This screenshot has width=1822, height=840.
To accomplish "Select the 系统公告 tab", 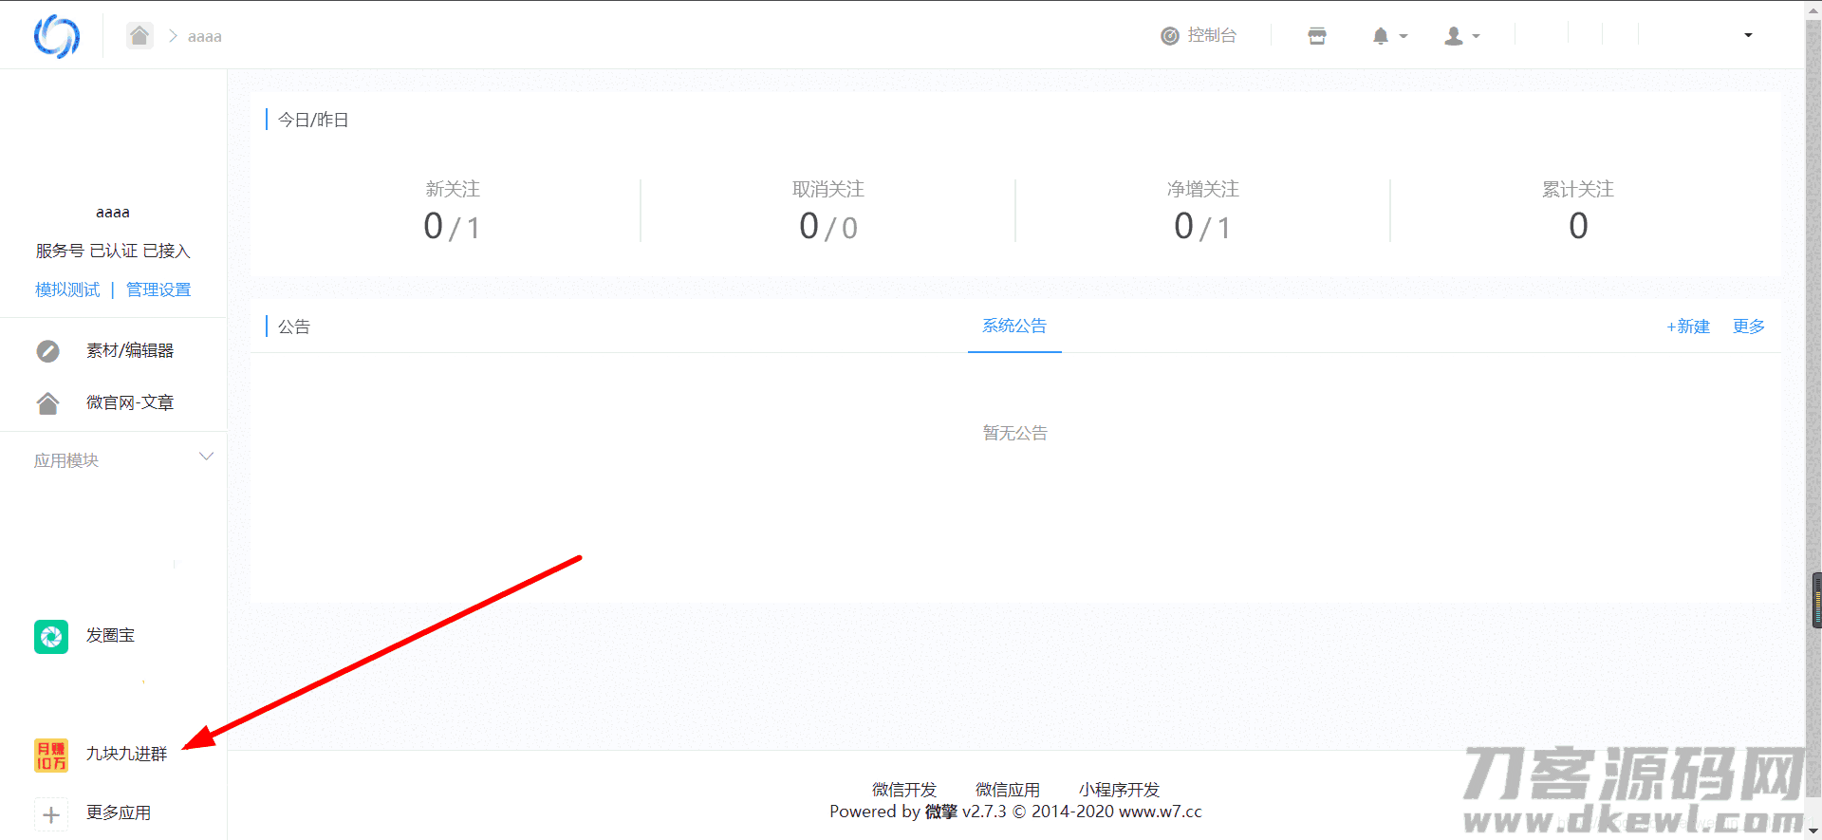I will (1014, 327).
